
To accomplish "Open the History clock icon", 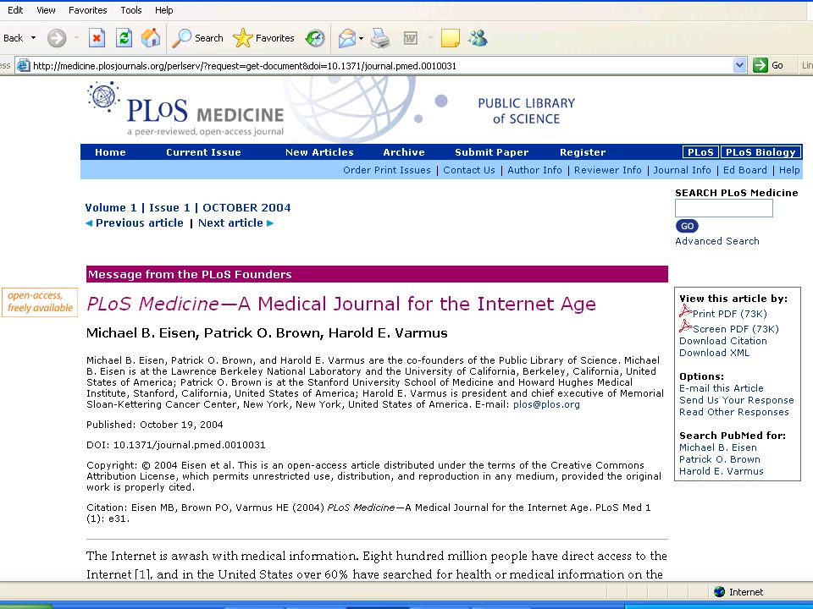I will point(315,38).
